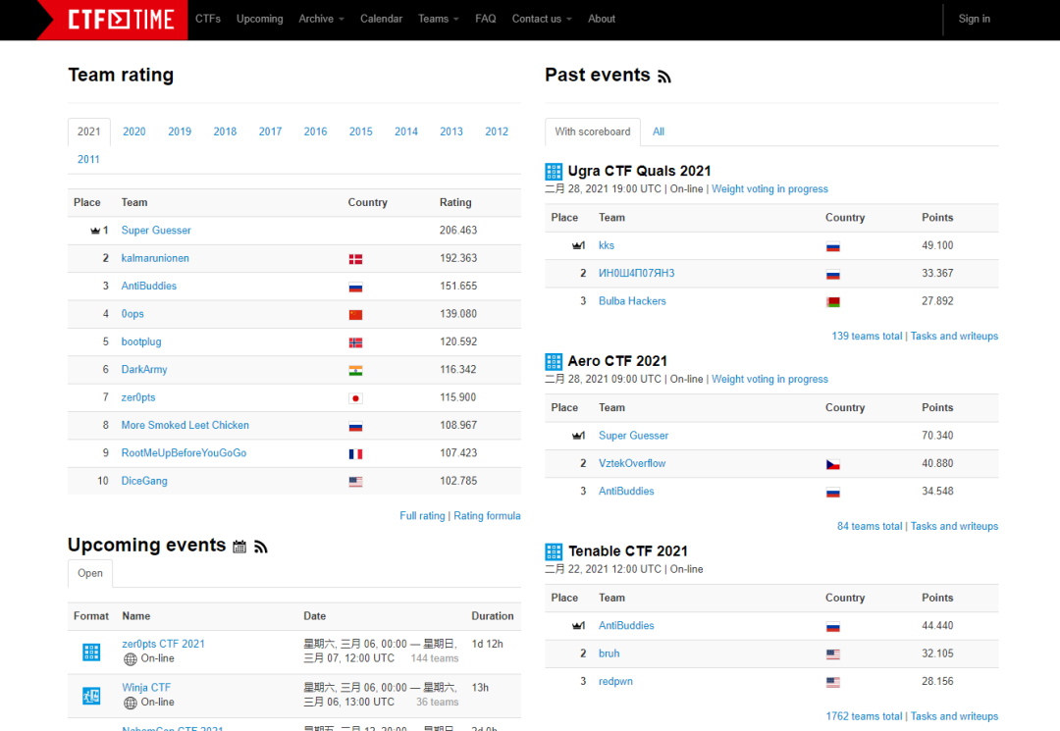Screen dimensions: 1060x731
Task: Open Full rating link
Action: click(422, 516)
